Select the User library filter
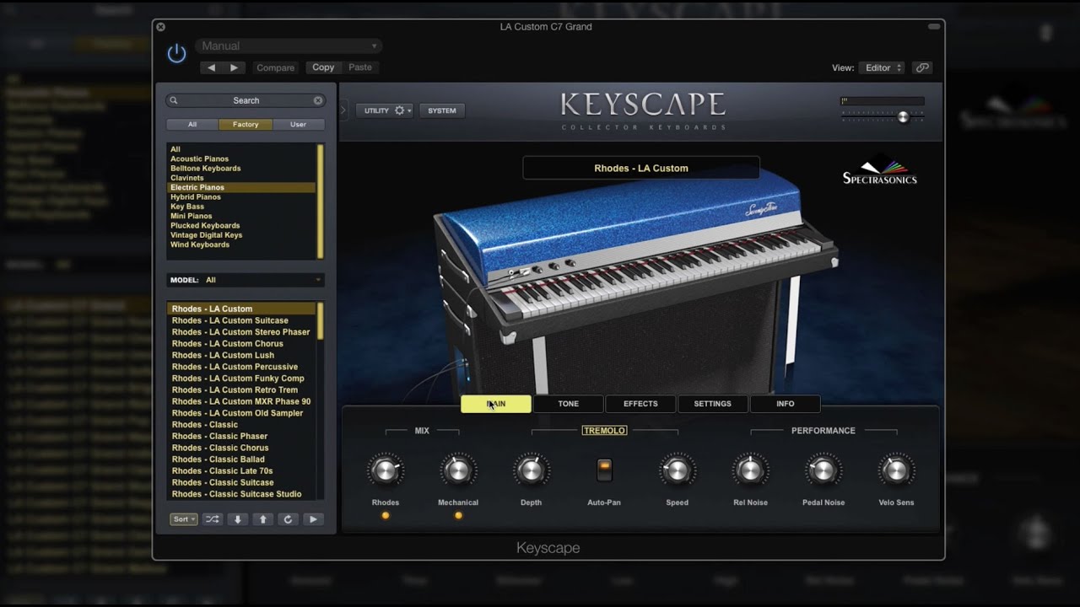 (298, 124)
